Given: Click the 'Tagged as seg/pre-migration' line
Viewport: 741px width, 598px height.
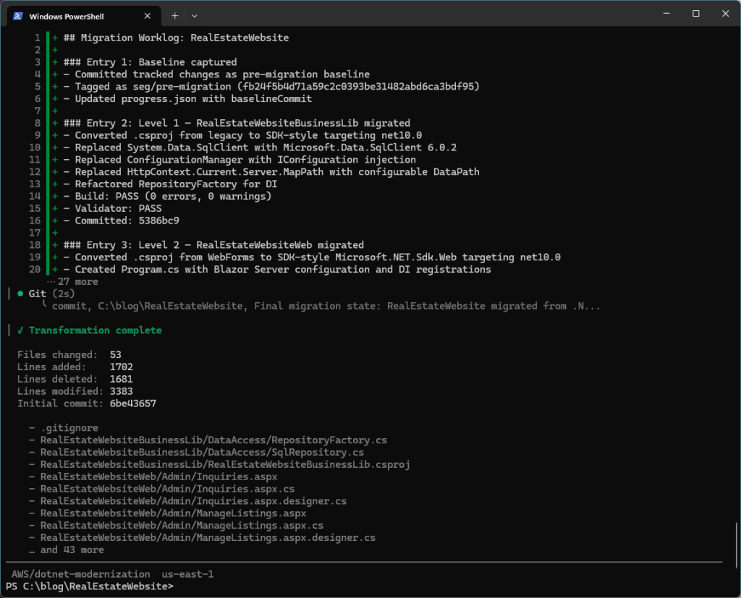Looking at the screenshot, I should 272,87.
